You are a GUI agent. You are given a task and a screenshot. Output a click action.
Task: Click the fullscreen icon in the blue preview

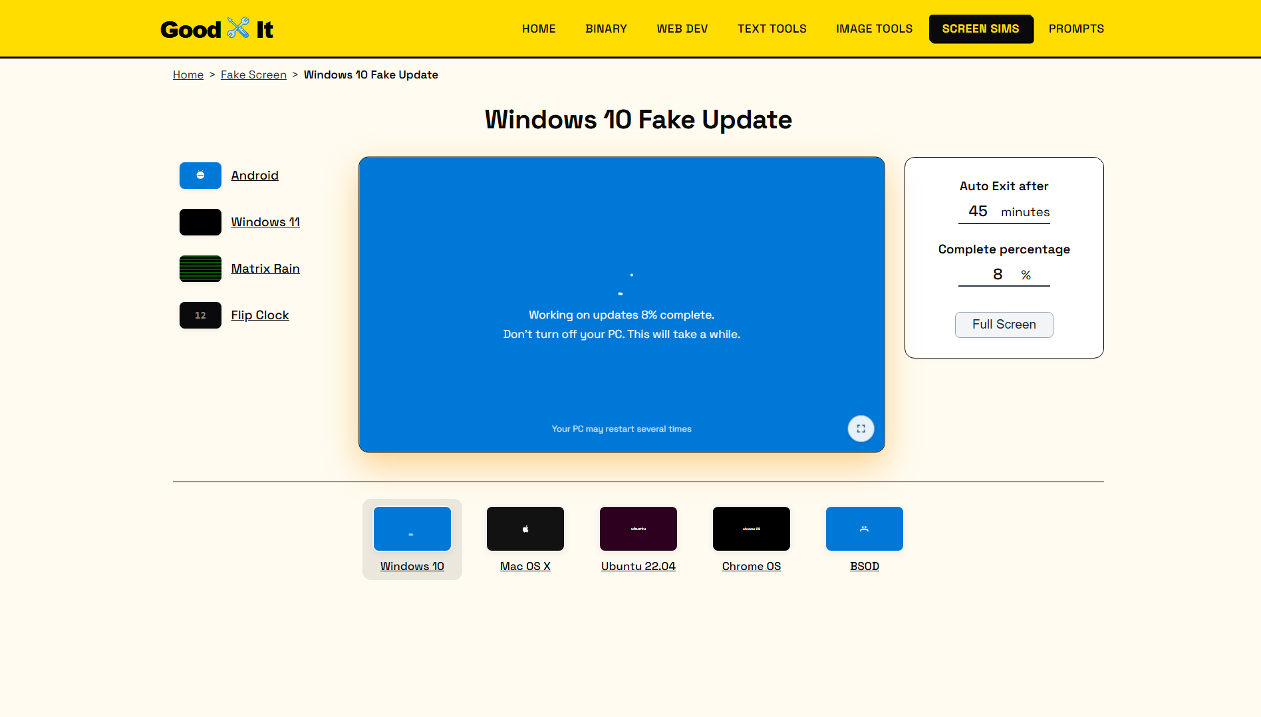[861, 428]
